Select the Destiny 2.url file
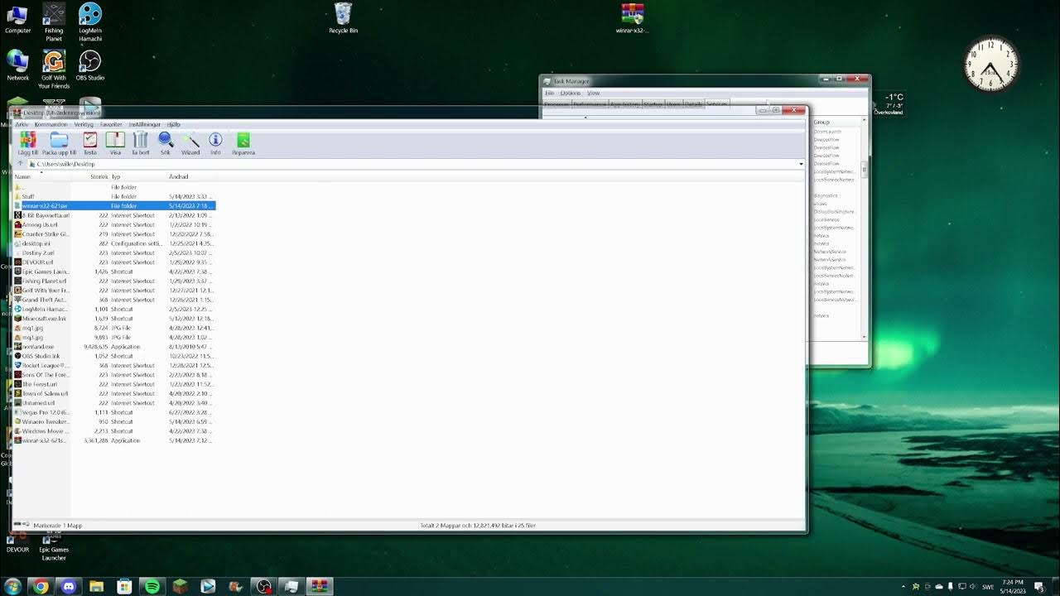This screenshot has height=596, width=1060. (x=114, y=252)
